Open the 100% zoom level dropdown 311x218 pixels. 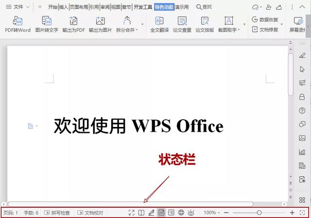(212, 213)
